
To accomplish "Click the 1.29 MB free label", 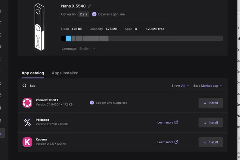I will click(x=155, y=29).
